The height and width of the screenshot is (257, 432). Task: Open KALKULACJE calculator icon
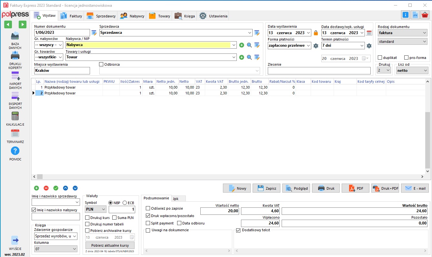[x=15, y=116]
